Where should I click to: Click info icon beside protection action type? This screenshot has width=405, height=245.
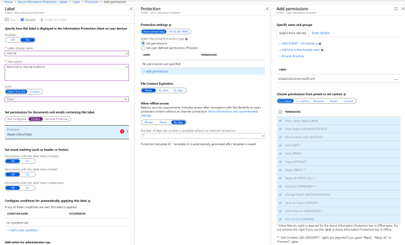[186, 39]
